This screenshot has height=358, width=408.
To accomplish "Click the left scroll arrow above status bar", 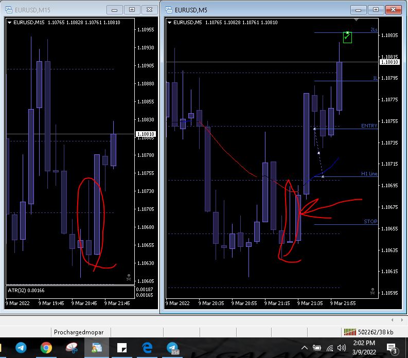I will click(x=393, y=320).
